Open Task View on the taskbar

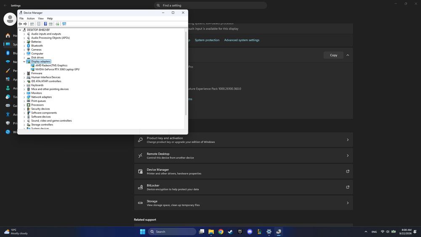202,232
